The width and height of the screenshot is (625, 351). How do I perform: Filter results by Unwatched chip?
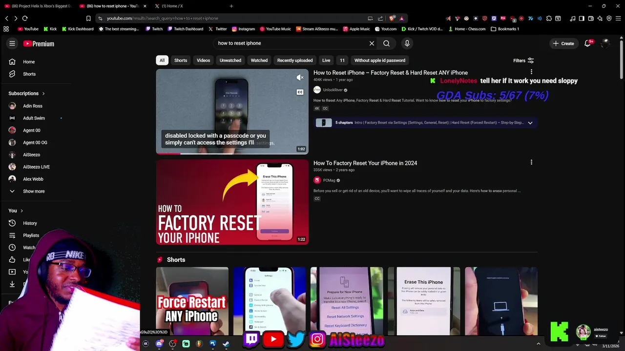230,60
